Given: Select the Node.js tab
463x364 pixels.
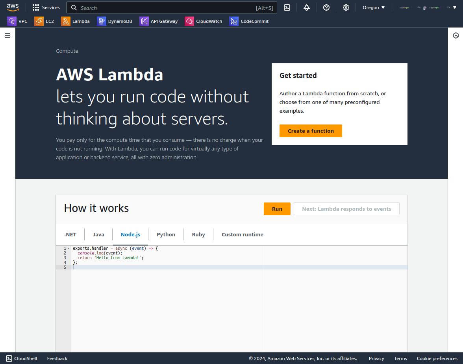Looking at the screenshot, I should tap(131, 235).
